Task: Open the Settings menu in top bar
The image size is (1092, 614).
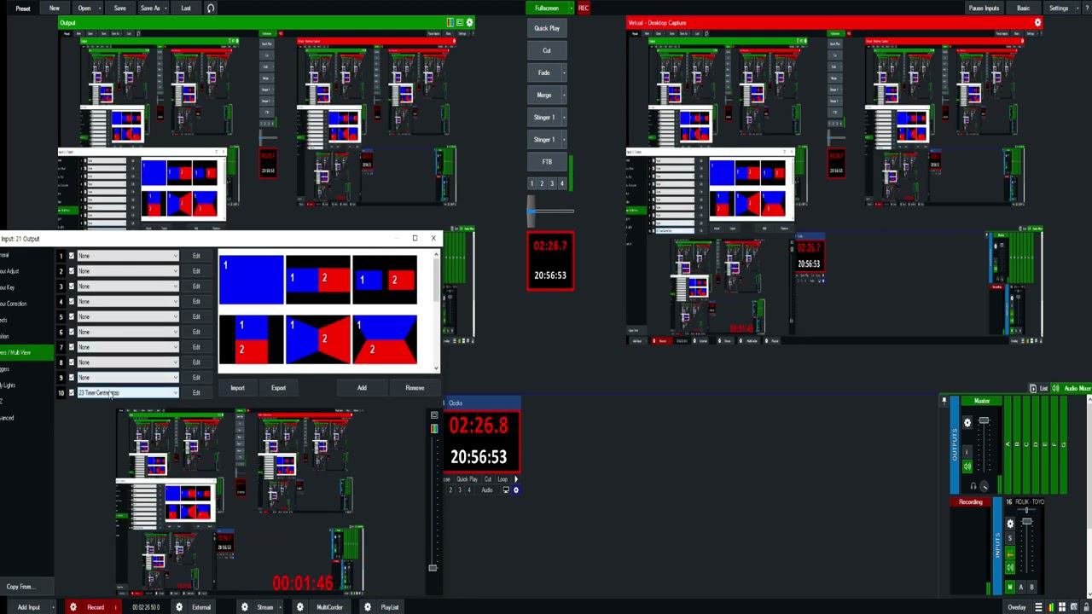Action: [x=1059, y=8]
